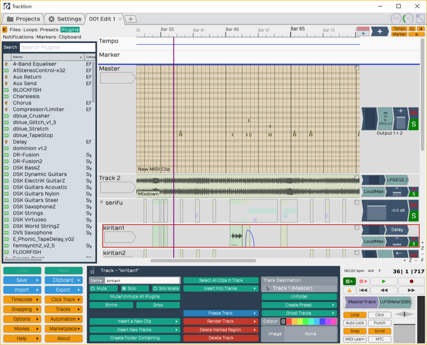Click the Delete Track button
Screen dimensions: 427x345
point(221,338)
